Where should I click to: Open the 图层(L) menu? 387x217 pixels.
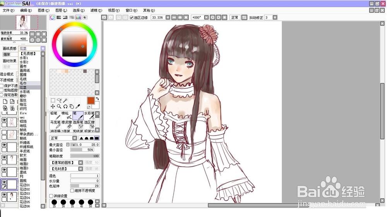click(x=61, y=10)
